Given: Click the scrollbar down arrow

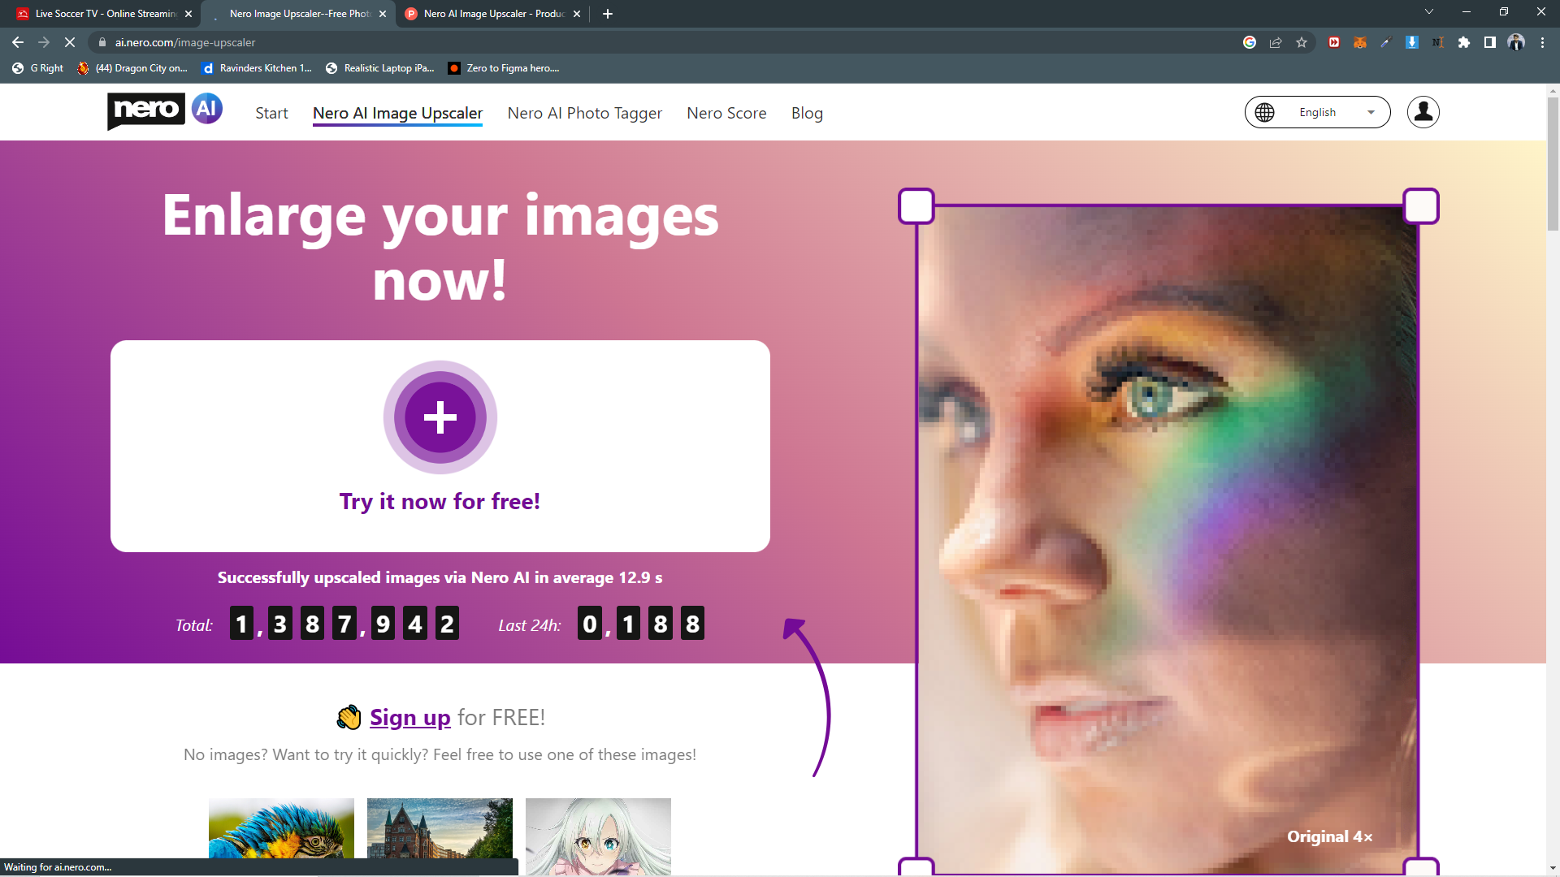Looking at the screenshot, I should 1553,869.
